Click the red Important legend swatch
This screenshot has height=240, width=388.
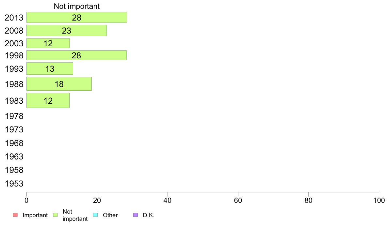tap(15, 215)
